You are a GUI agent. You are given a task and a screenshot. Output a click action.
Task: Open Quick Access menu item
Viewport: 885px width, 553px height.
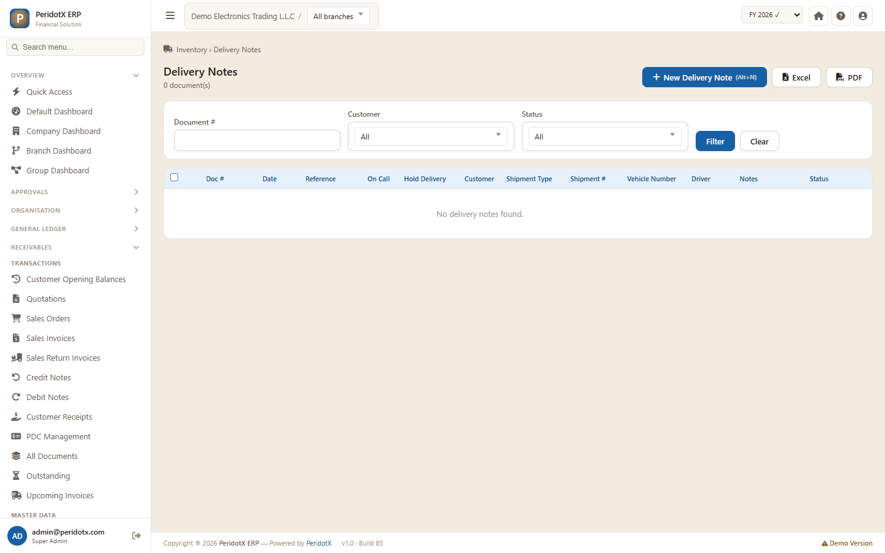click(x=75, y=92)
